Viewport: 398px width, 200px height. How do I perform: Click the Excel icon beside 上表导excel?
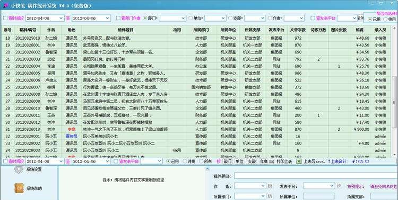[299, 161]
